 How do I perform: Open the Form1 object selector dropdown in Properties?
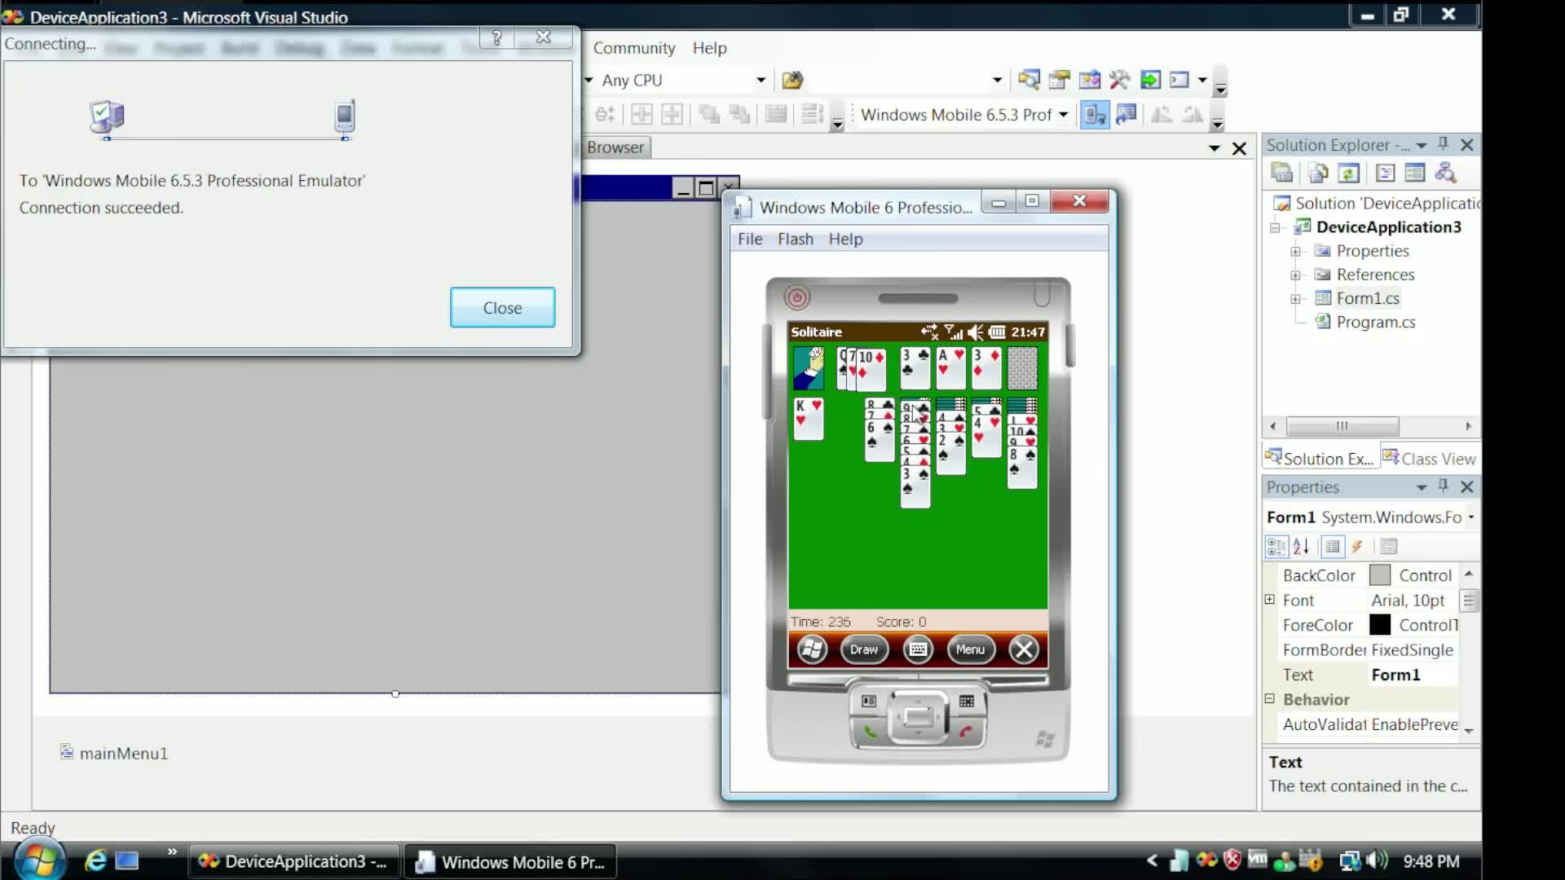(1471, 517)
